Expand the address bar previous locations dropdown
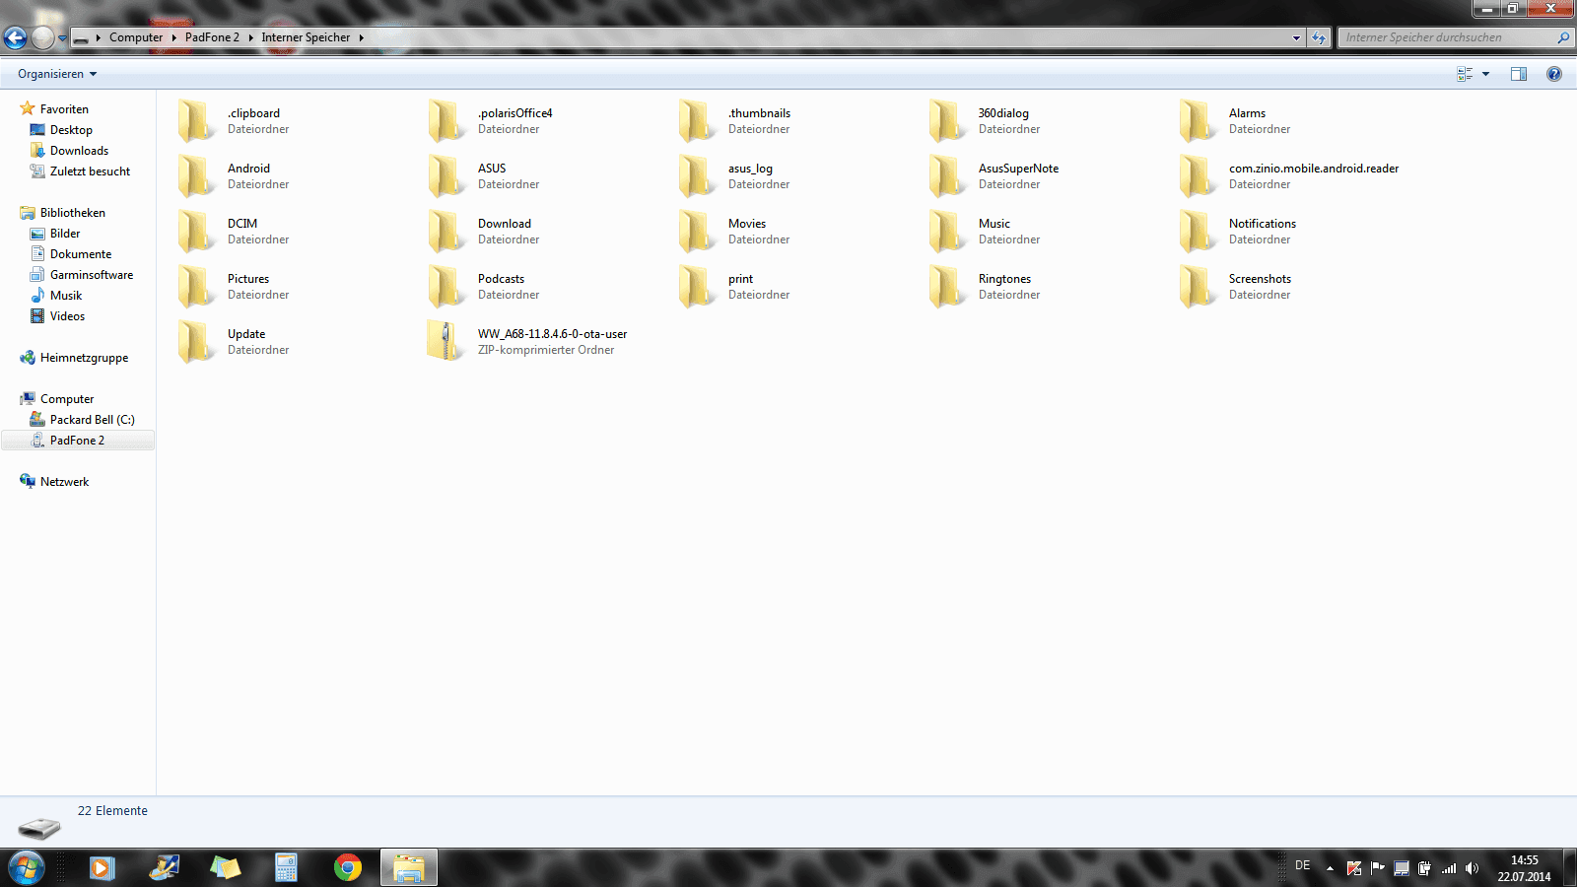This screenshot has height=887, width=1577. coord(1296,38)
